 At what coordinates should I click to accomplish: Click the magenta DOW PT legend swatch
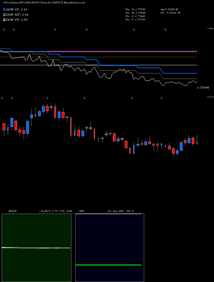pyautogui.click(x=4, y=20)
